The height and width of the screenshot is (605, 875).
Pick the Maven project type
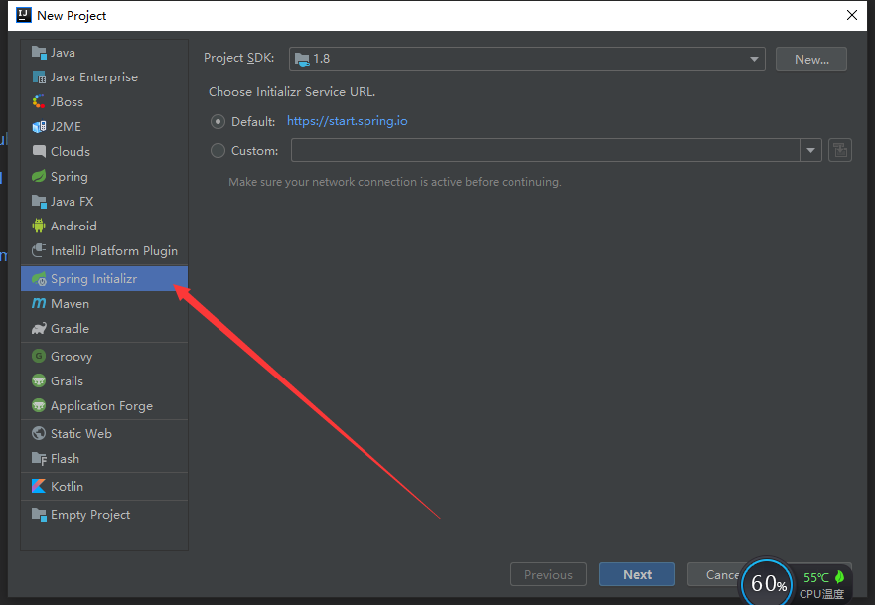point(104,304)
